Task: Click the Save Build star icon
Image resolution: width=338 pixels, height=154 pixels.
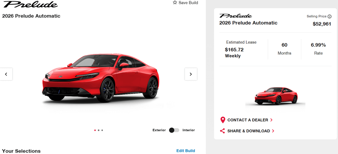Action: [x=175, y=2]
